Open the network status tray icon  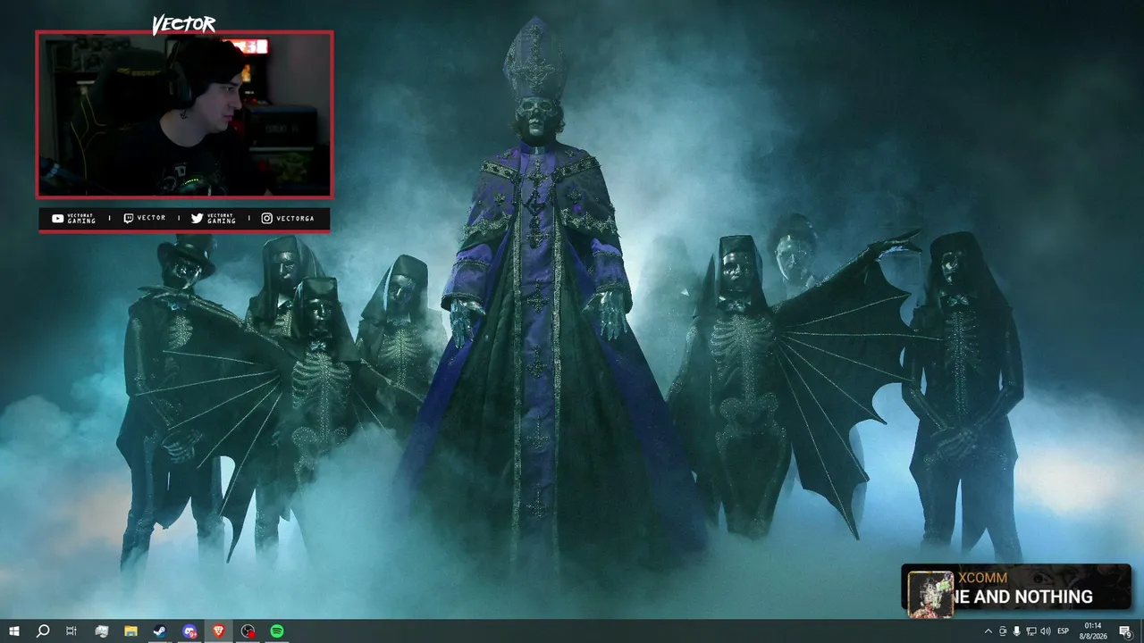pos(1031,631)
